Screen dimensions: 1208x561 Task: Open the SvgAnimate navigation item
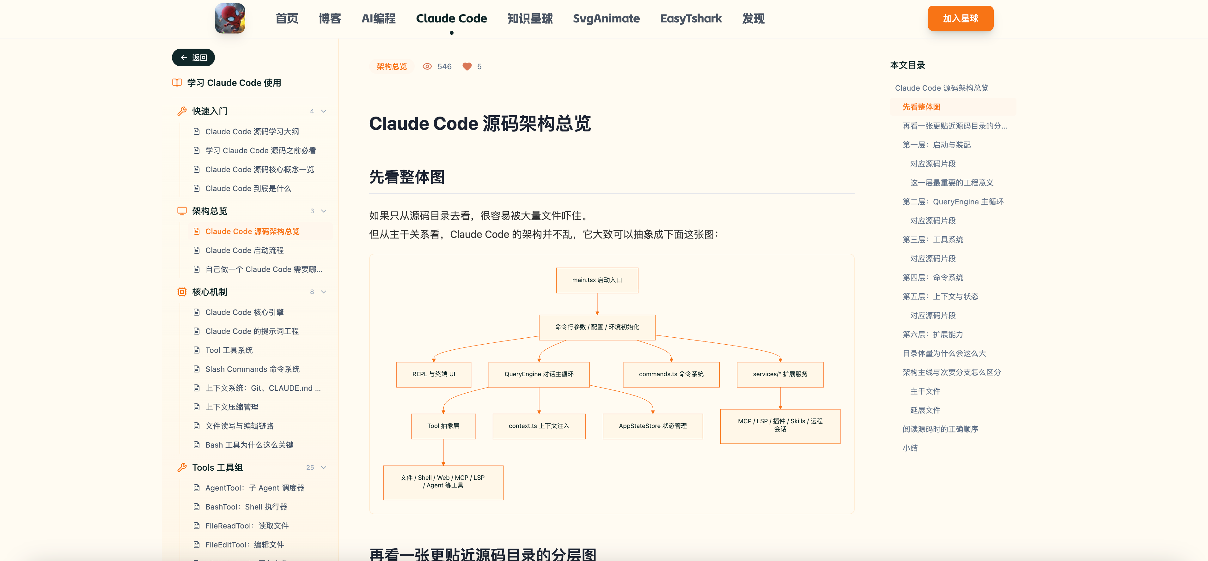(x=606, y=19)
